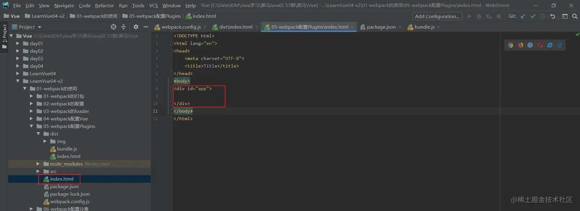Place cursor on <title>Title</title> code line
This screenshot has height=211, width=580.
click(x=212, y=66)
